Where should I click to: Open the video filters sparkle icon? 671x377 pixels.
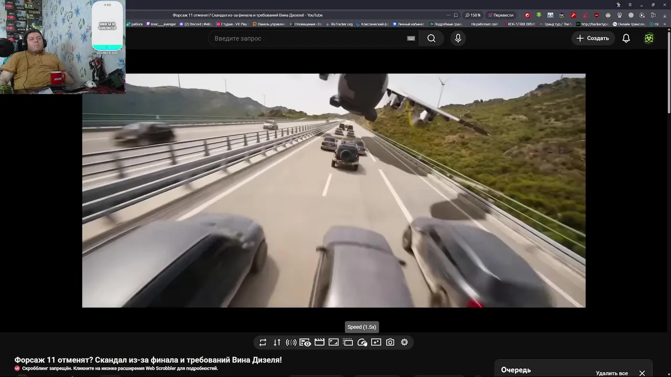click(x=376, y=342)
